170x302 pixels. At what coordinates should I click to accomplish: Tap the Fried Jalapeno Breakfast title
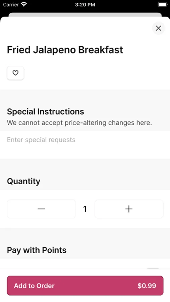pyautogui.click(x=65, y=50)
